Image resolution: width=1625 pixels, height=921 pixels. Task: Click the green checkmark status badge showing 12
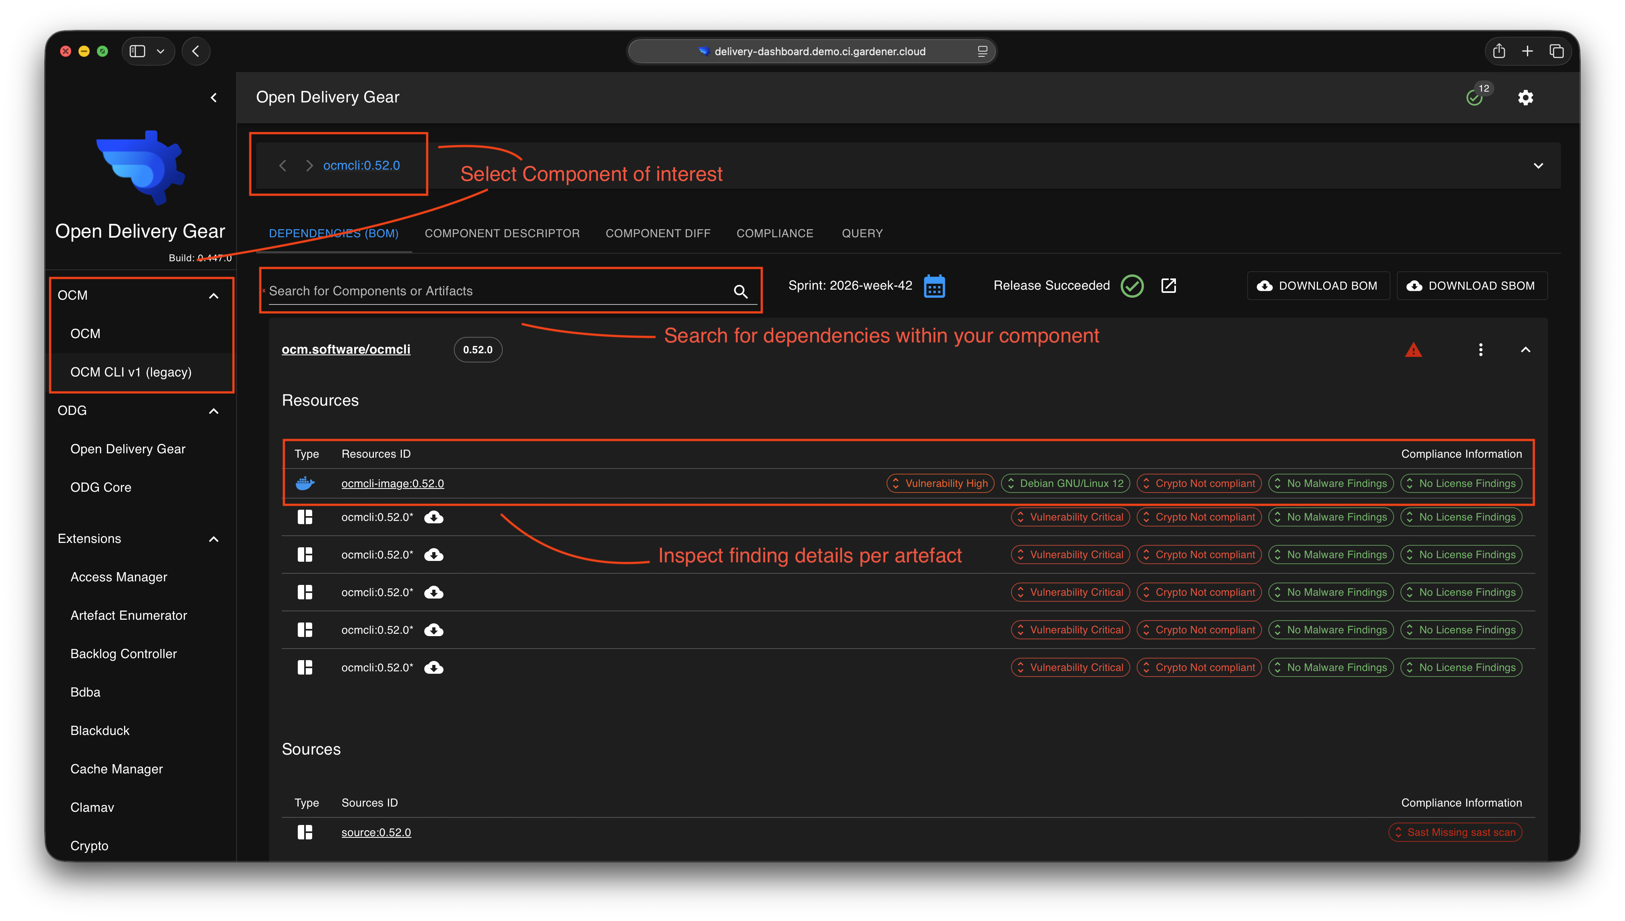(1475, 97)
